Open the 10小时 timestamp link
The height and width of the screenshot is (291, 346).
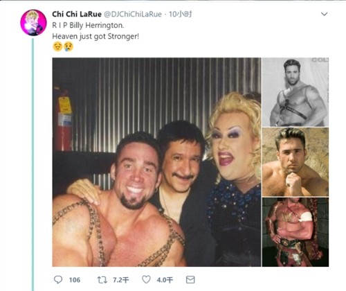point(180,14)
